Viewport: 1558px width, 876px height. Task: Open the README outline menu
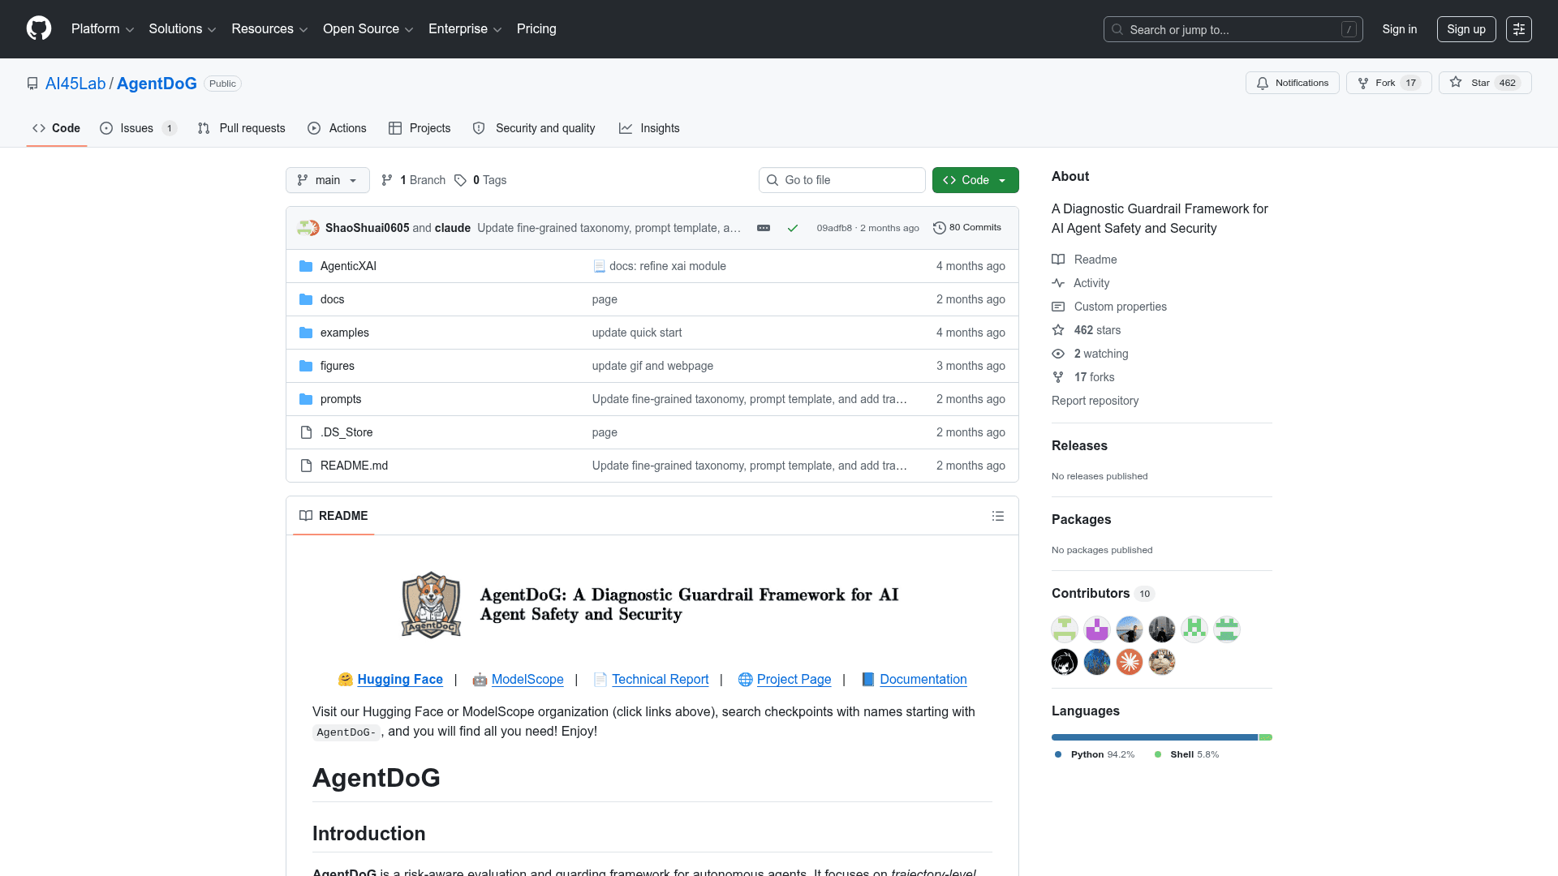(x=998, y=516)
